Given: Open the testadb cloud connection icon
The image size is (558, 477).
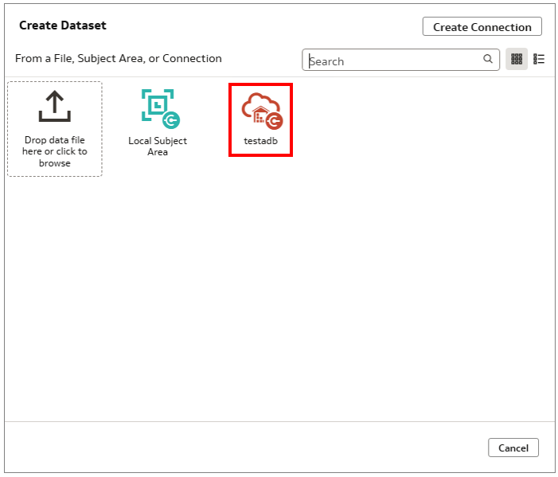Looking at the screenshot, I should click(261, 110).
